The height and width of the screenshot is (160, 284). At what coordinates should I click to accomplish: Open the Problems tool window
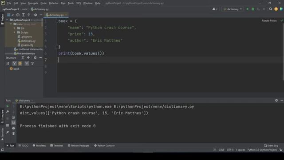click(x=39, y=145)
